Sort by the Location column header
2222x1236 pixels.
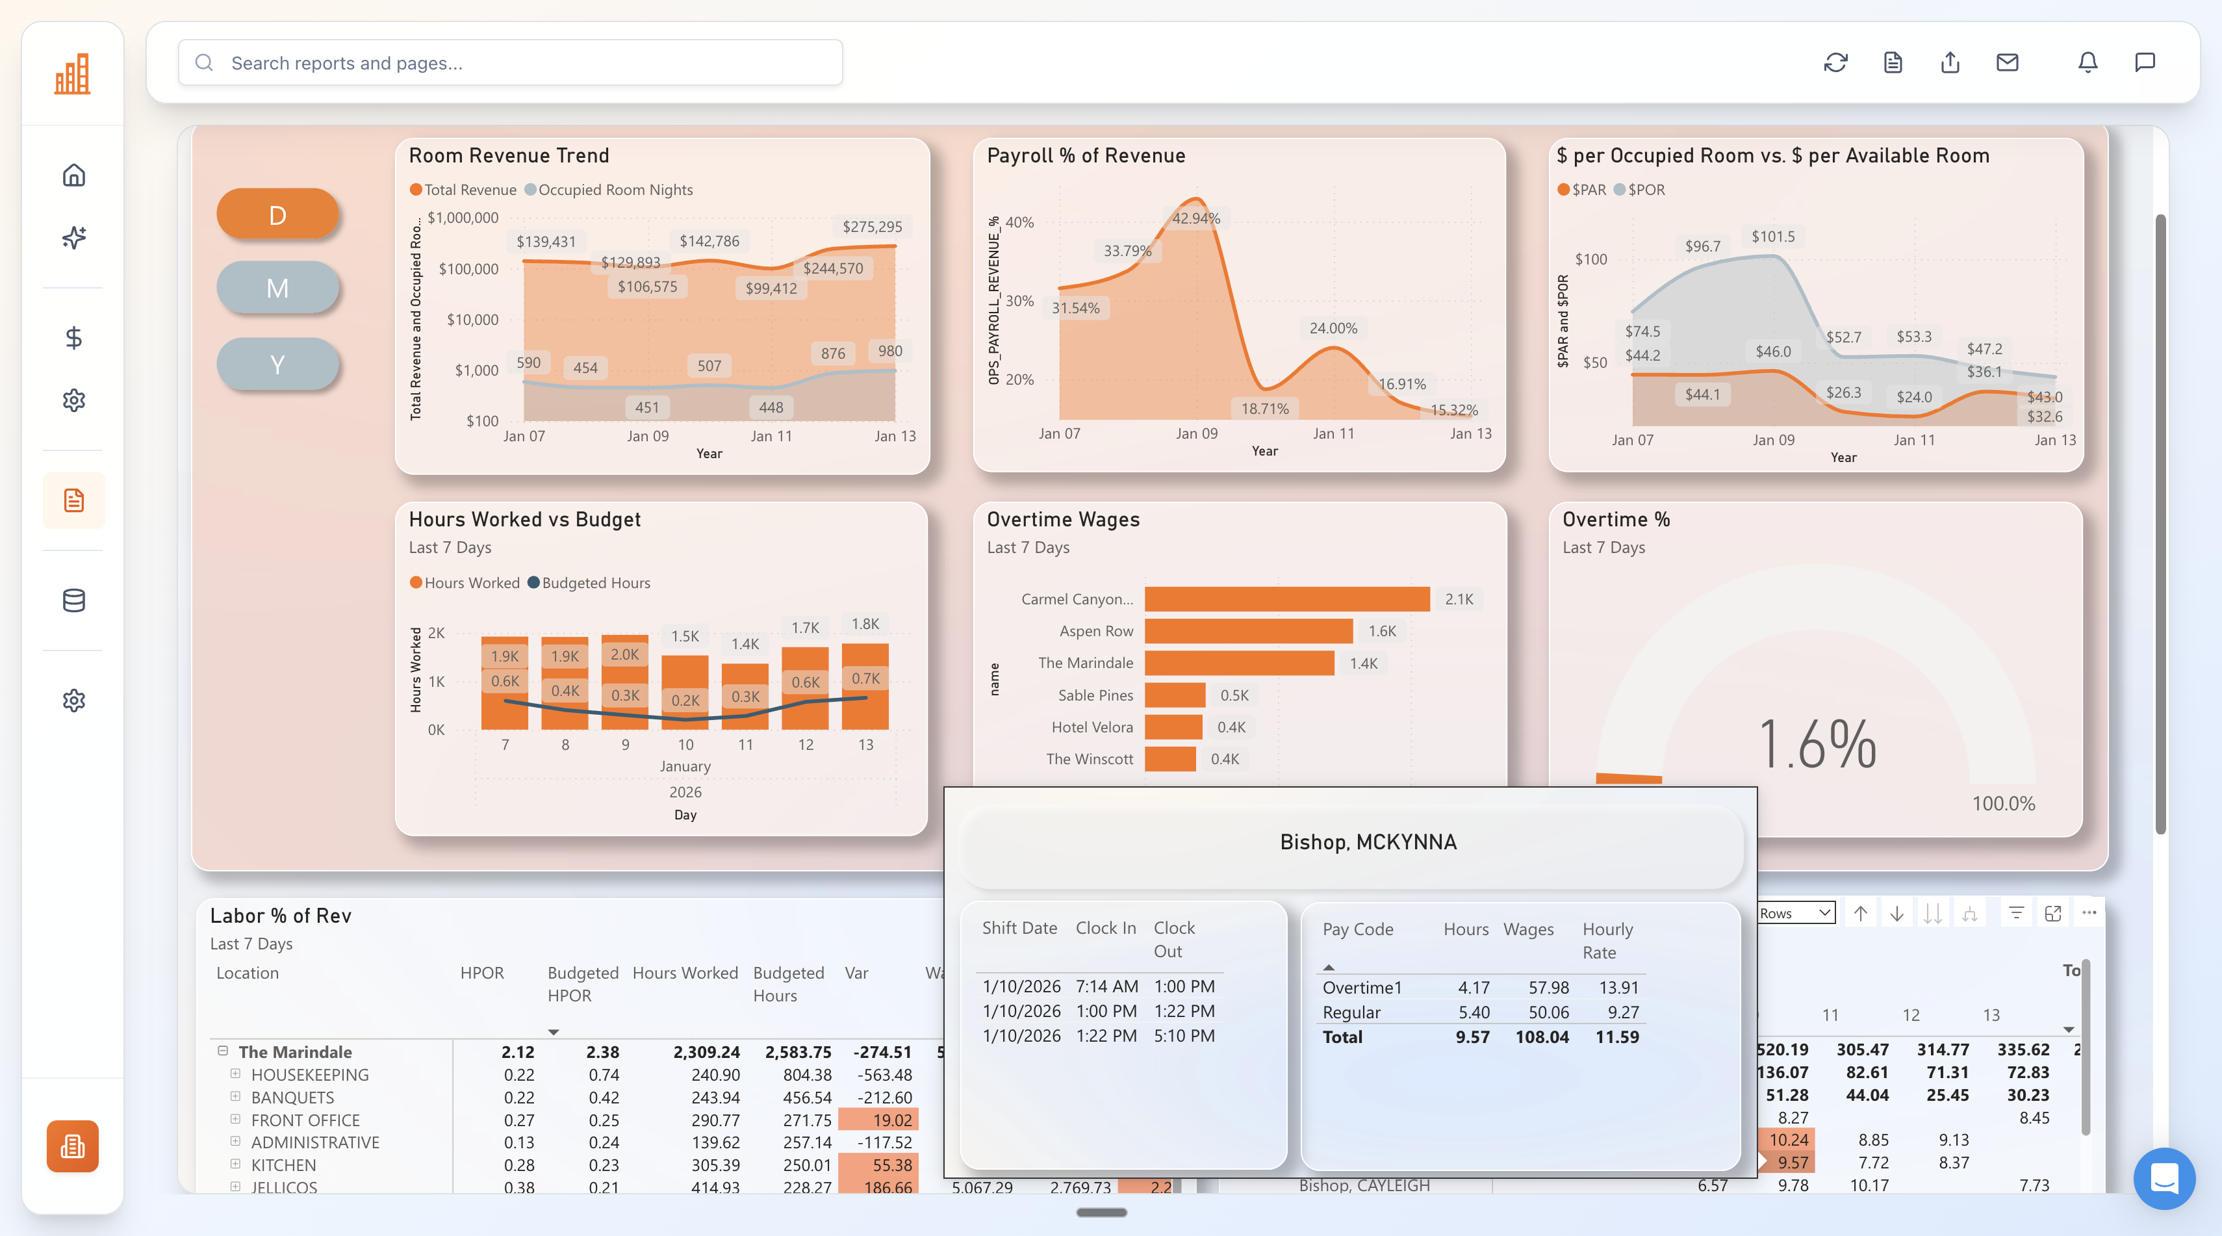click(248, 973)
